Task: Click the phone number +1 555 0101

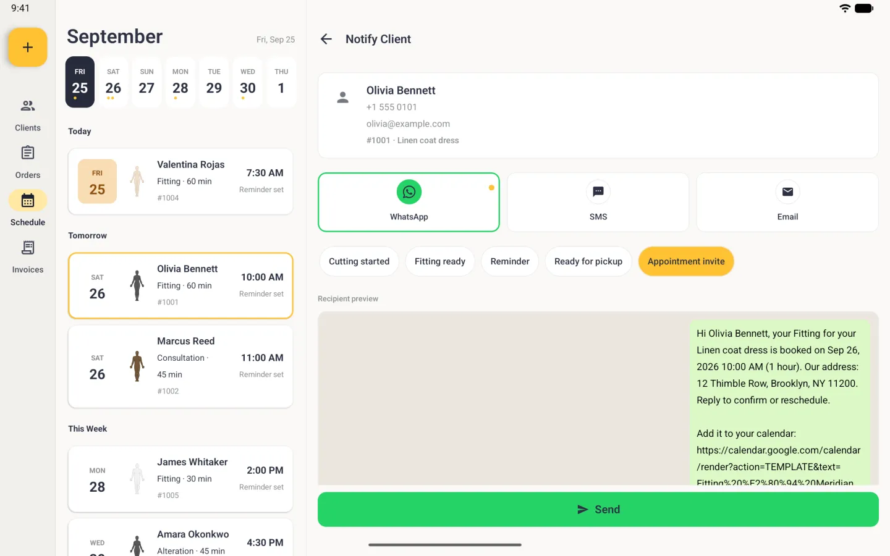Action: [x=392, y=107]
